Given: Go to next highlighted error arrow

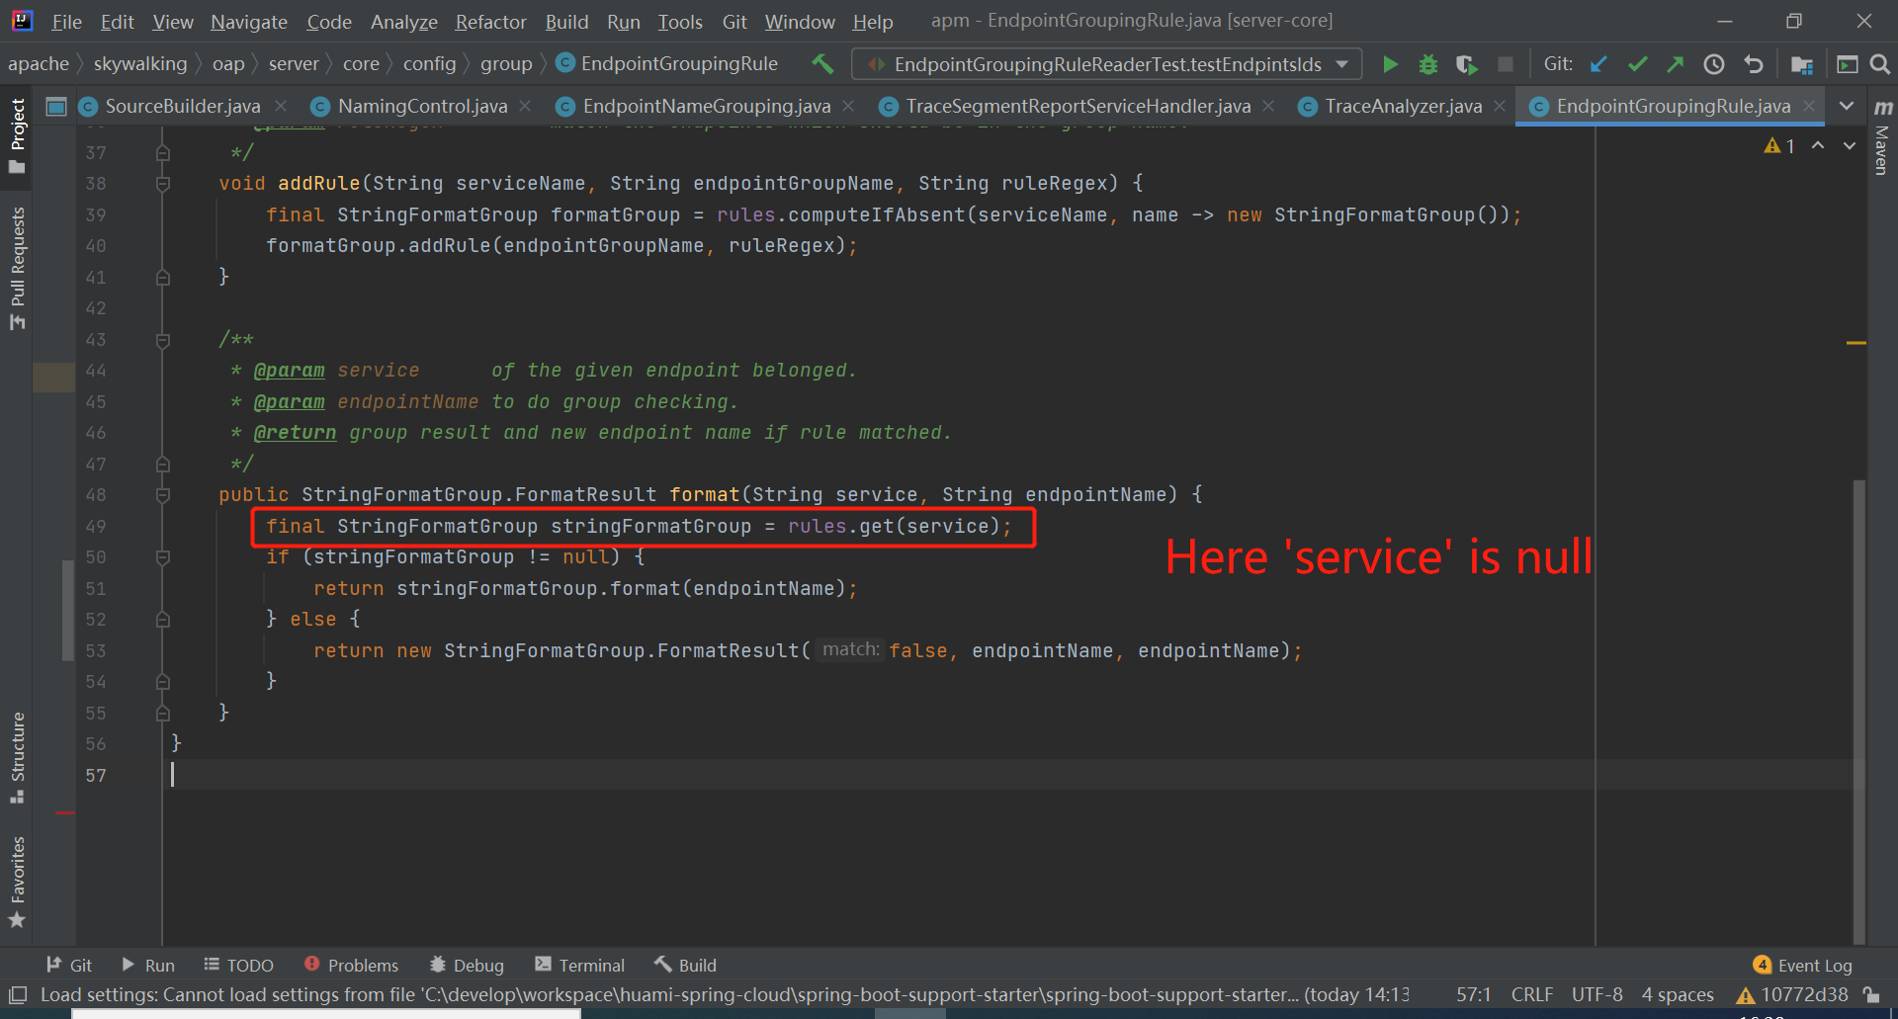Looking at the screenshot, I should 1850,145.
